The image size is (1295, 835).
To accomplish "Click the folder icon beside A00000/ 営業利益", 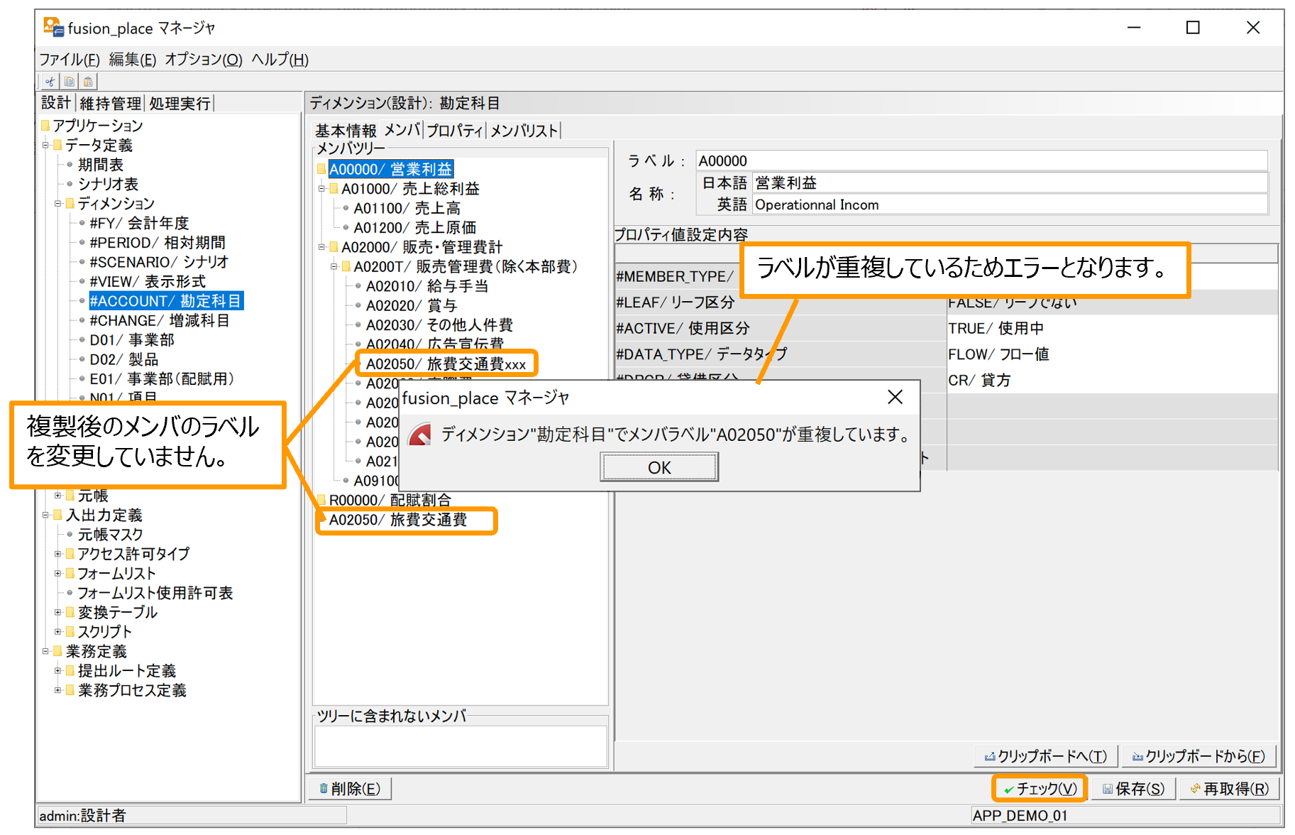I will click(321, 169).
